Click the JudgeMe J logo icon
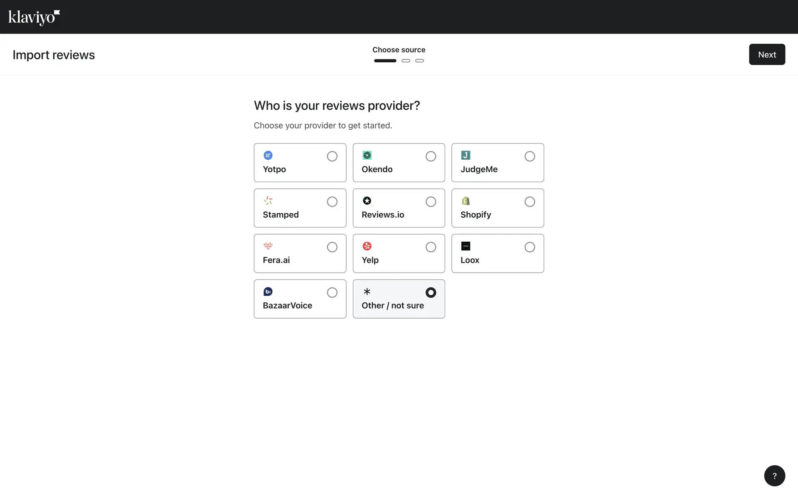Screen dimensions: 798x499 (x=465, y=156)
